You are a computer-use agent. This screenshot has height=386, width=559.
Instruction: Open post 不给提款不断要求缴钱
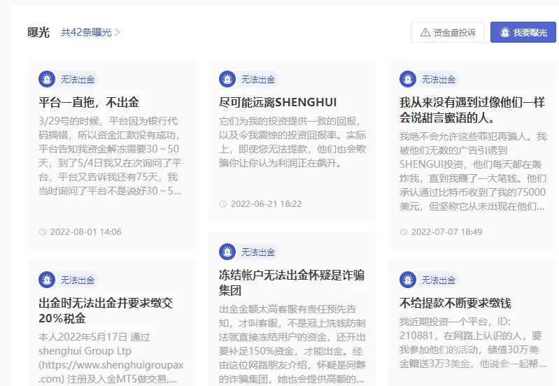tap(455, 303)
